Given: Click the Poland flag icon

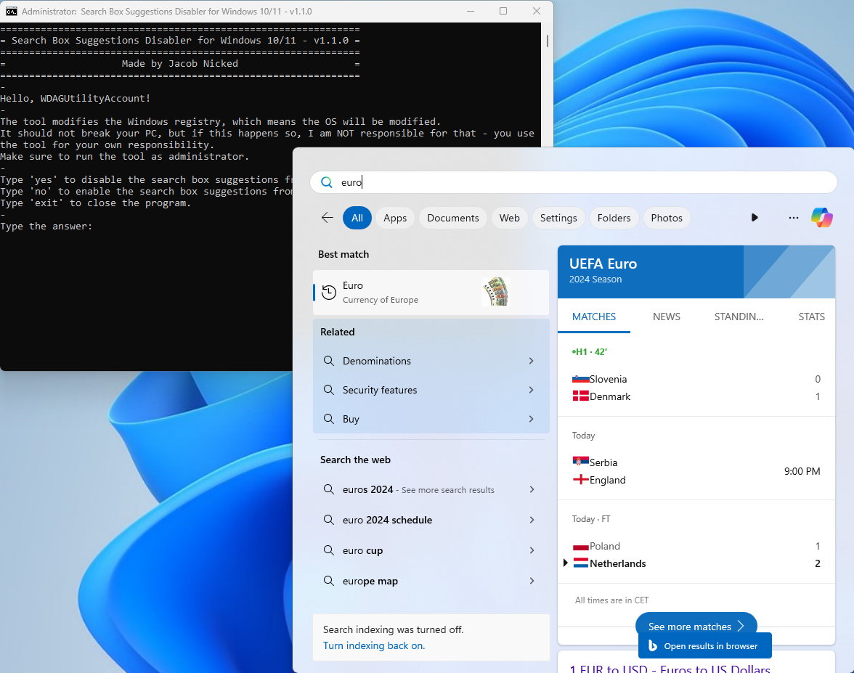Looking at the screenshot, I should coord(581,546).
